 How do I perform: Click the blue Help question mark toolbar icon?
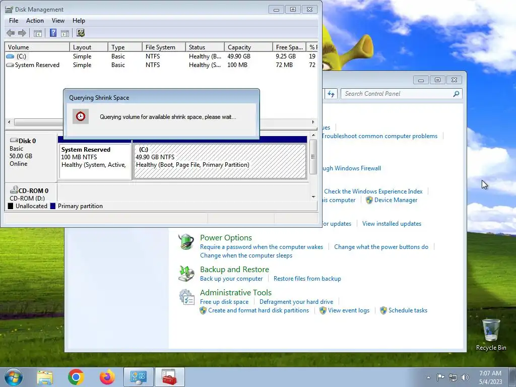click(x=53, y=33)
